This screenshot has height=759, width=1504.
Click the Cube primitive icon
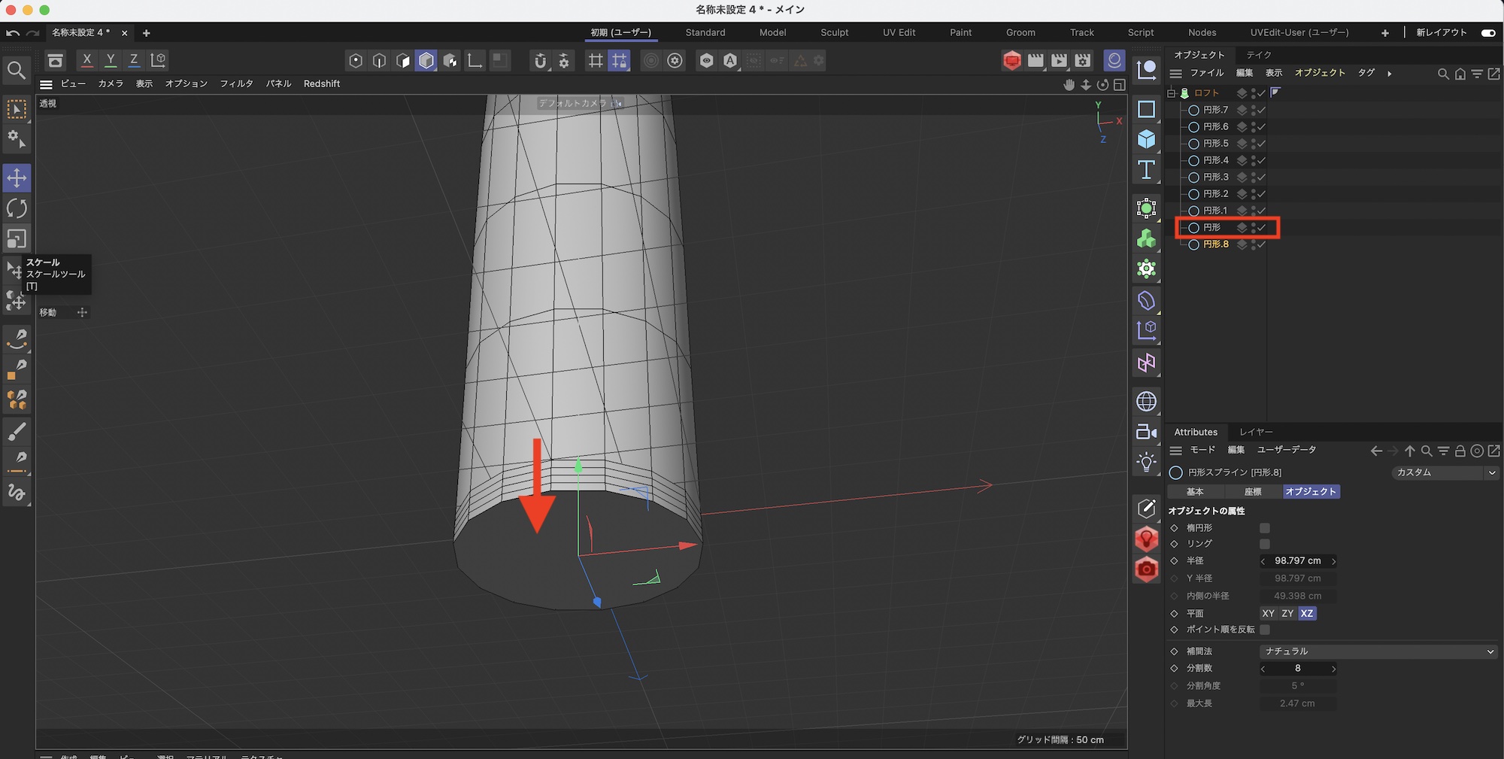click(x=1146, y=139)
